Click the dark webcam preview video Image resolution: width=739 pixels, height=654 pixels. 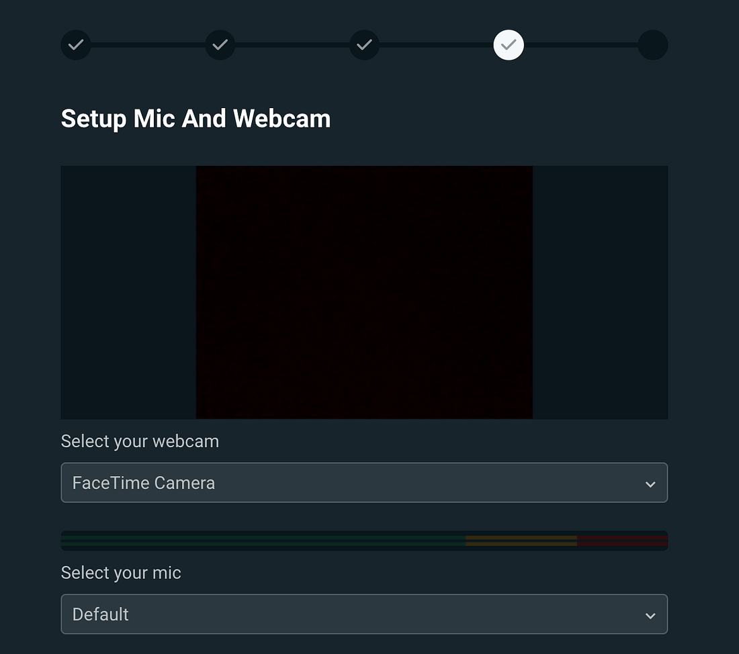pos(364,292)
